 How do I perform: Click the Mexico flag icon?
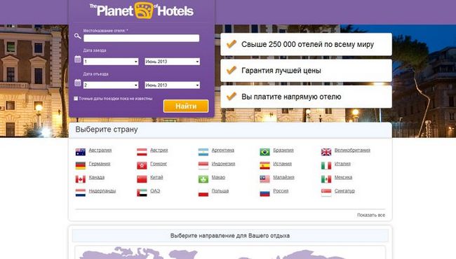coord(326,179)
